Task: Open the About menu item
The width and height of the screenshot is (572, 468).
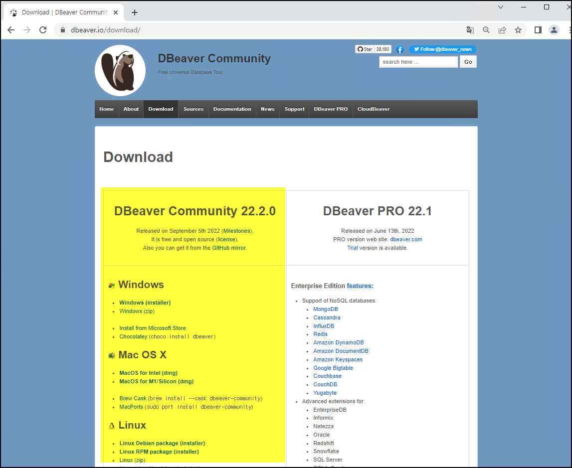Action: tap(131, 109)
